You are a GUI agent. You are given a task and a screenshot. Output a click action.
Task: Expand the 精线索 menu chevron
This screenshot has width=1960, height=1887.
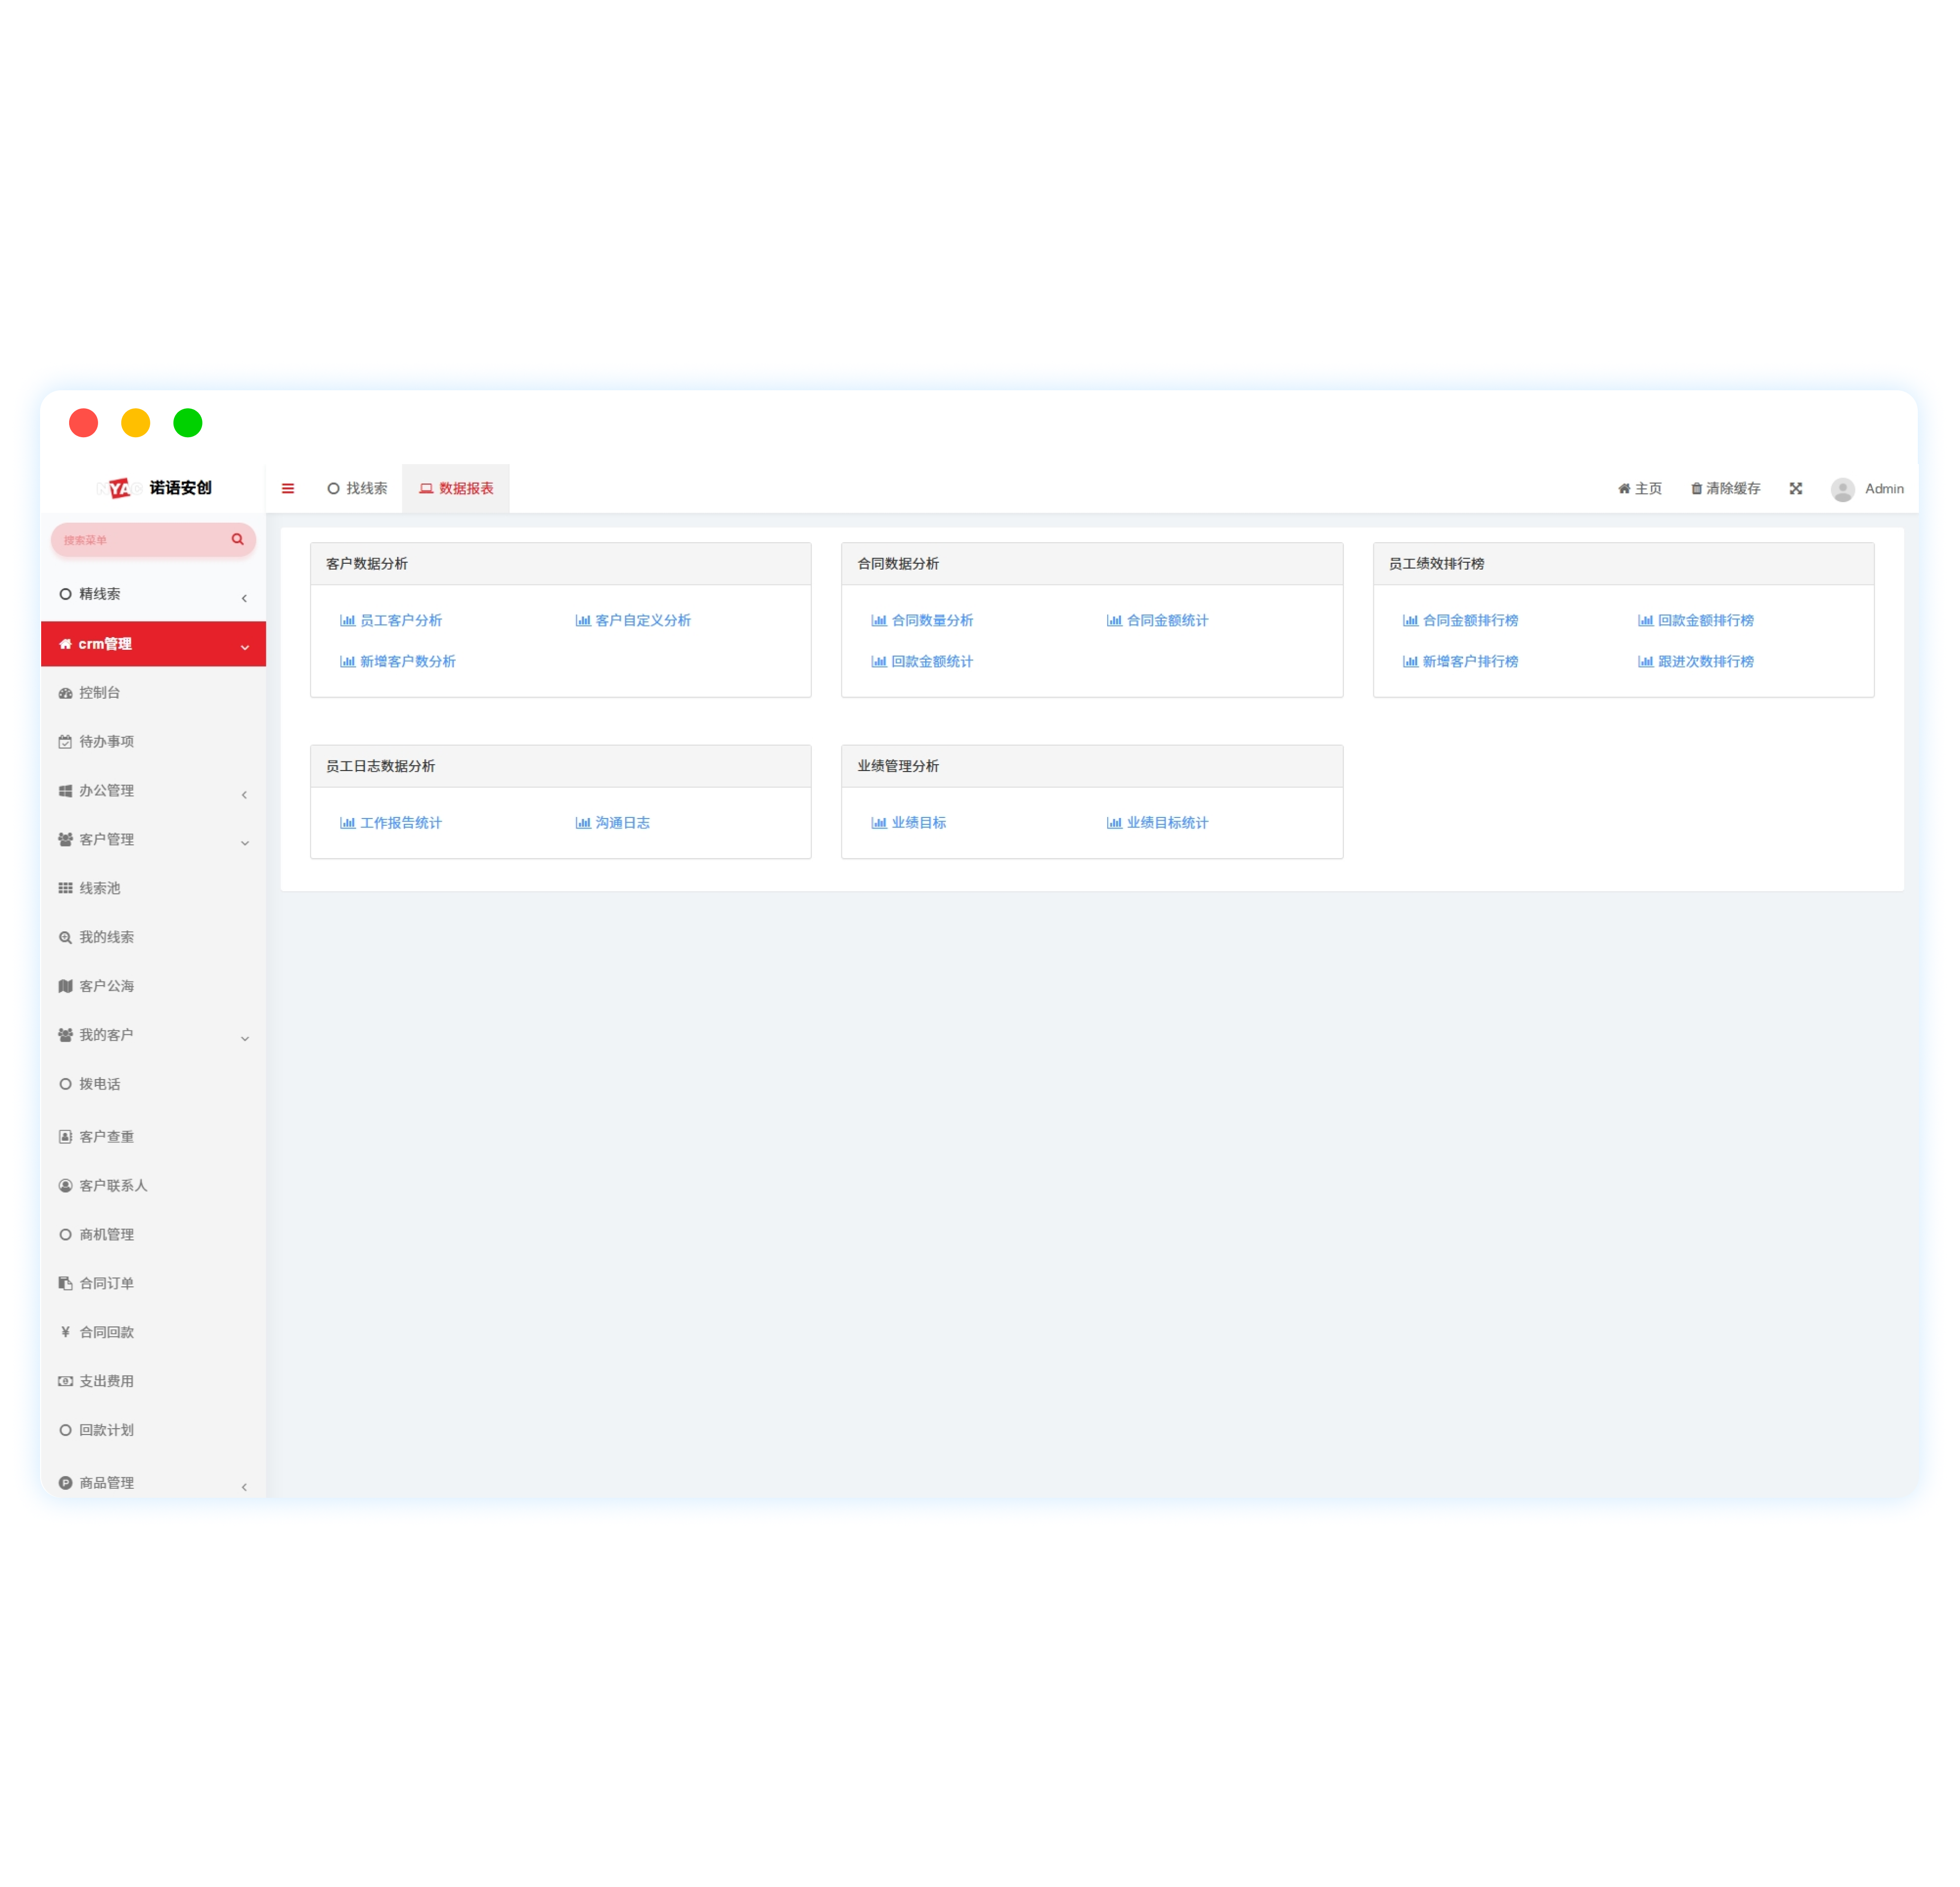[x=244, y=598]
